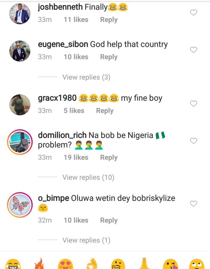Reply to gracx1980's comment
Screen dimensions: 210x269
[104, 111]
